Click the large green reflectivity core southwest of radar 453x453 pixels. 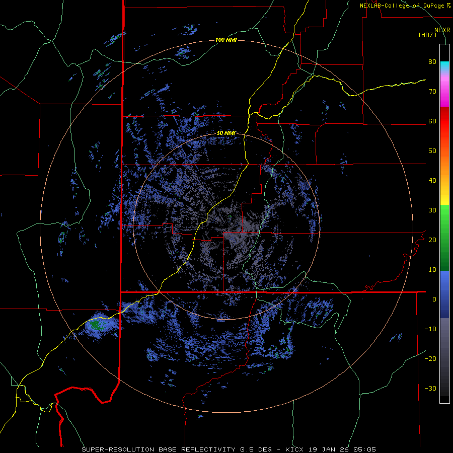click(x=96, y=324)
